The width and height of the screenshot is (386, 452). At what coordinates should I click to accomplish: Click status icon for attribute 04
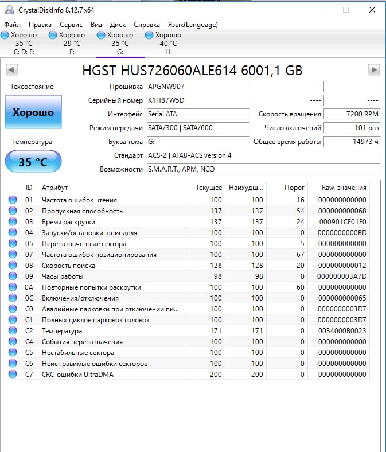tap(13, 232)
